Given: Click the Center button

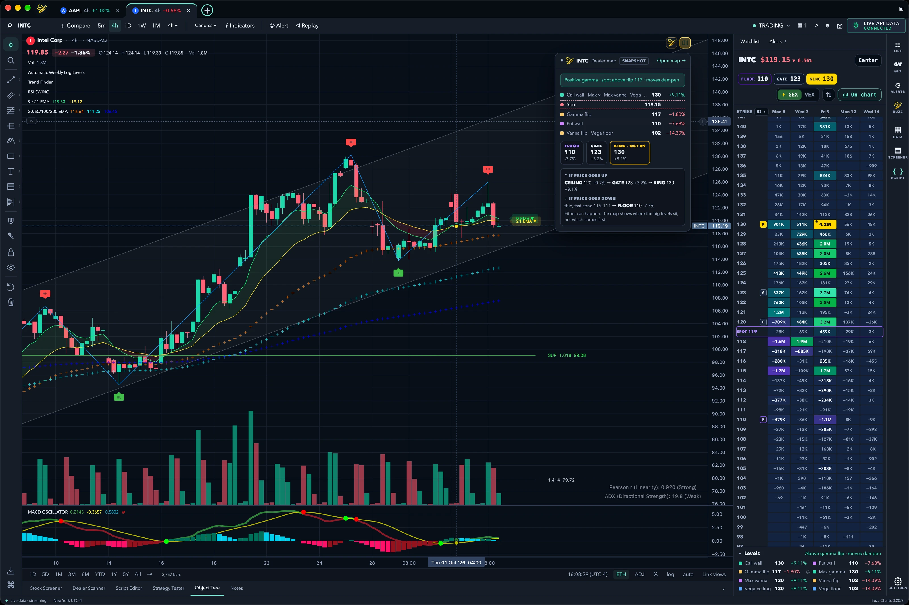Looking at the screenshot, I should click(868, 60).
